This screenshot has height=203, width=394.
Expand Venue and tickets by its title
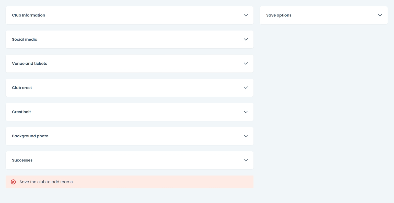(30, 64)
